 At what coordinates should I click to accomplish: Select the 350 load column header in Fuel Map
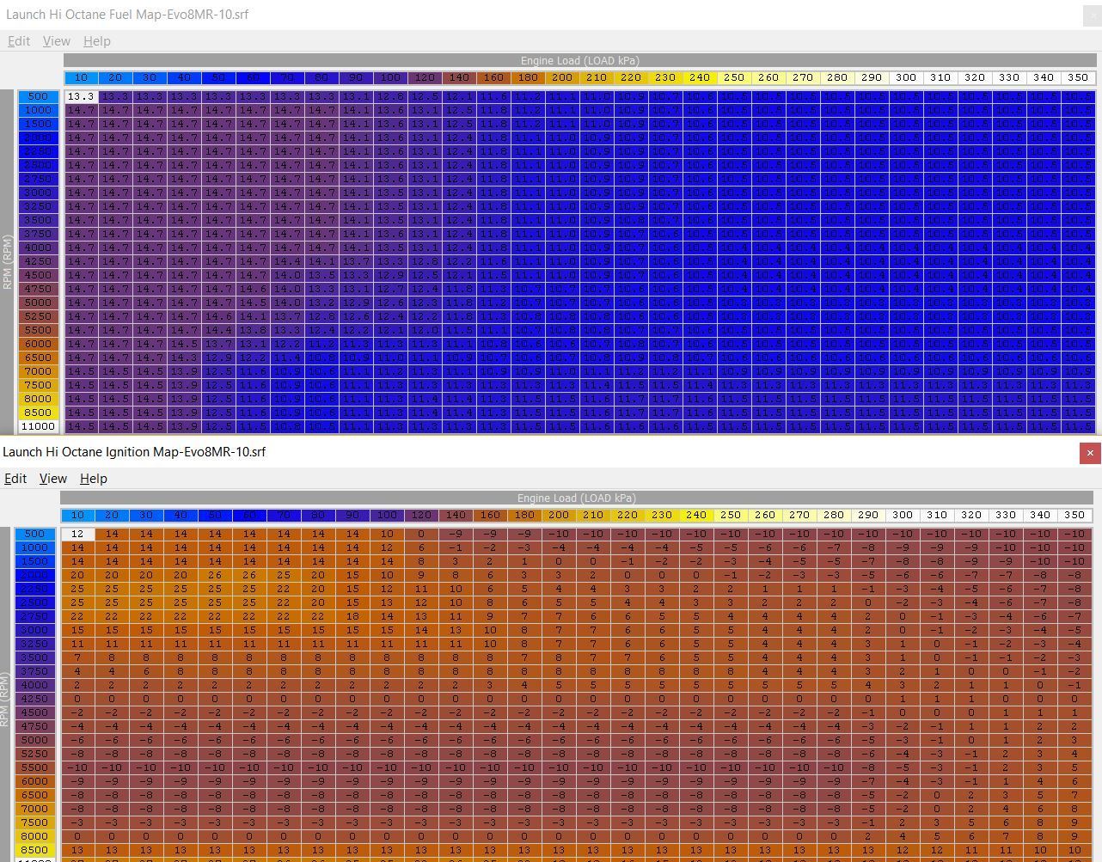click(1078, 77)
